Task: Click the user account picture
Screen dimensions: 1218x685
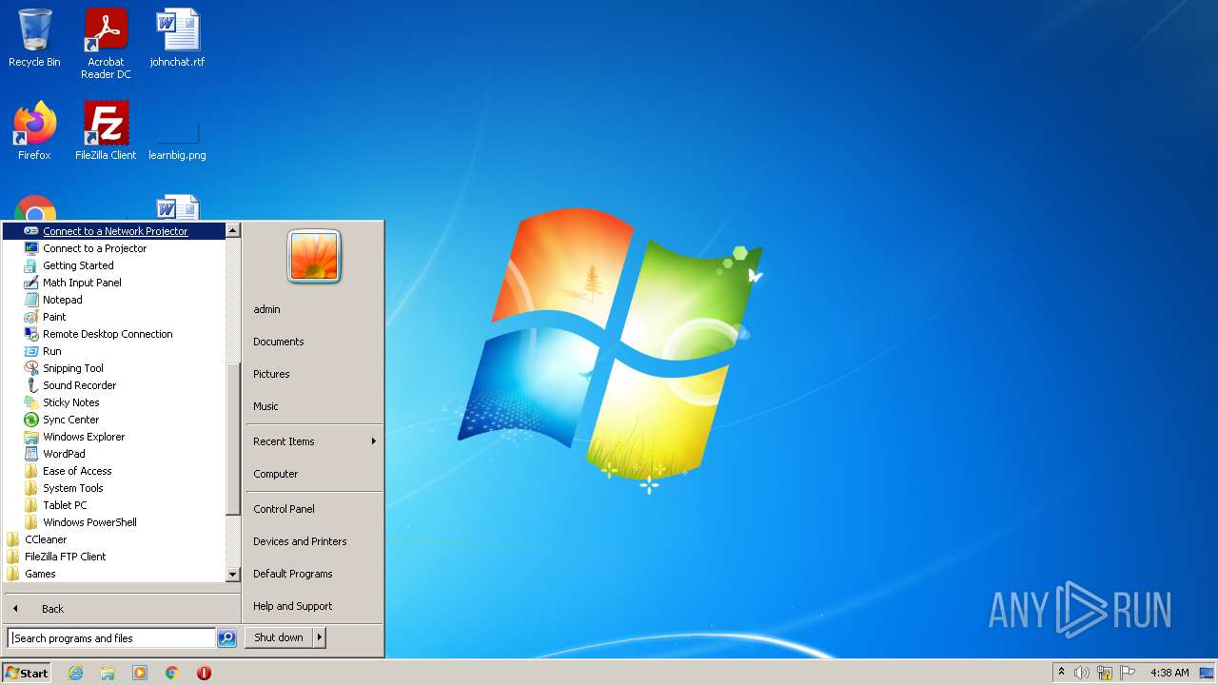Action: [x=314, y=257]
